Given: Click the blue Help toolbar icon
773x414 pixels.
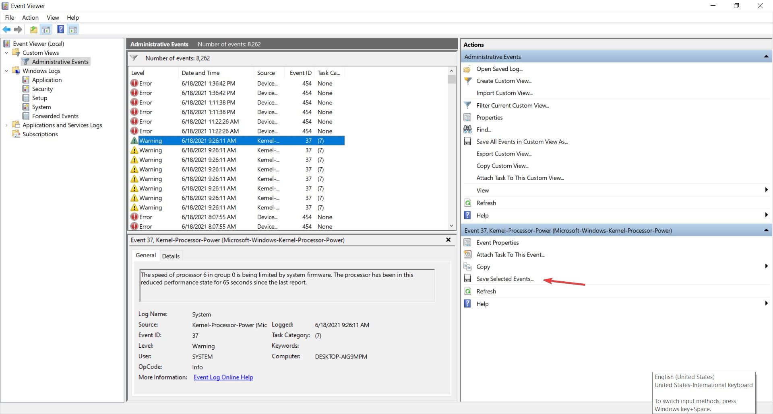Looking at the screenshot, I should [60, 29].
